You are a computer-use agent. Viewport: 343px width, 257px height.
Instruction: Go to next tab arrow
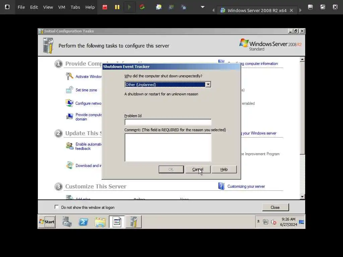tap(300, 10)
